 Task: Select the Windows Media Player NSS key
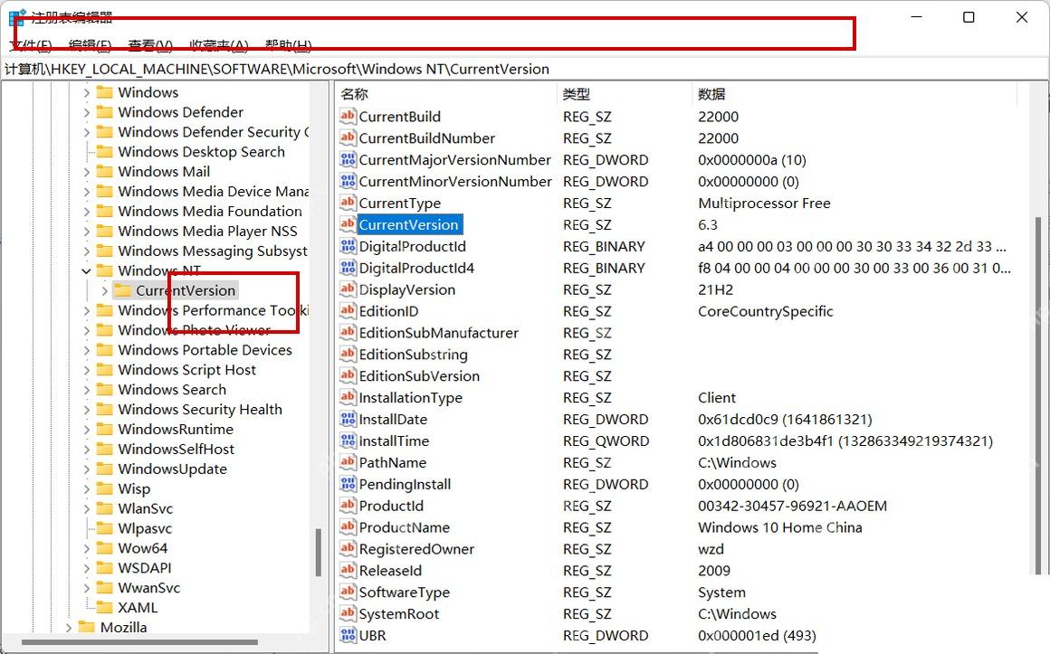207,231
